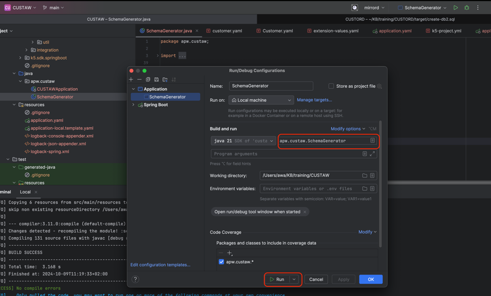Expand the Program arguments field
The image size is (491, 296).
coord(372,154)
